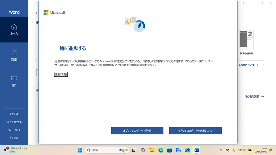Open Outlook from the taskbar
The width and height of the screenshot is (276, 155).
click(x=187, y=150)
